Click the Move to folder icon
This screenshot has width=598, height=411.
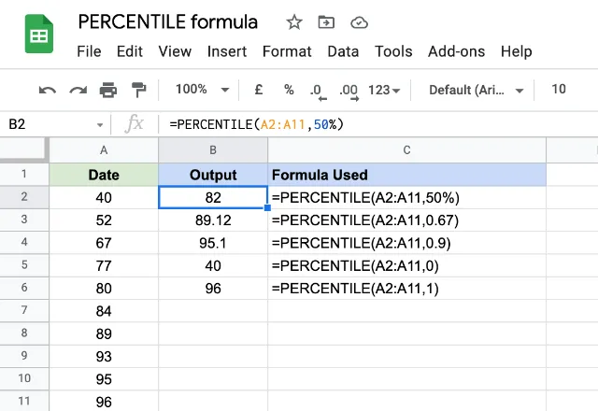tap(326, 22)
